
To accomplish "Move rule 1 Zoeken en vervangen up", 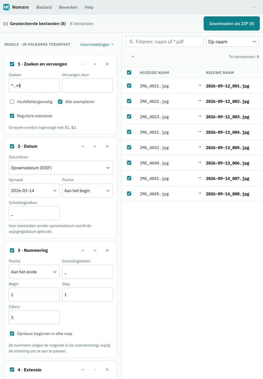I will (x=83, y=64).
